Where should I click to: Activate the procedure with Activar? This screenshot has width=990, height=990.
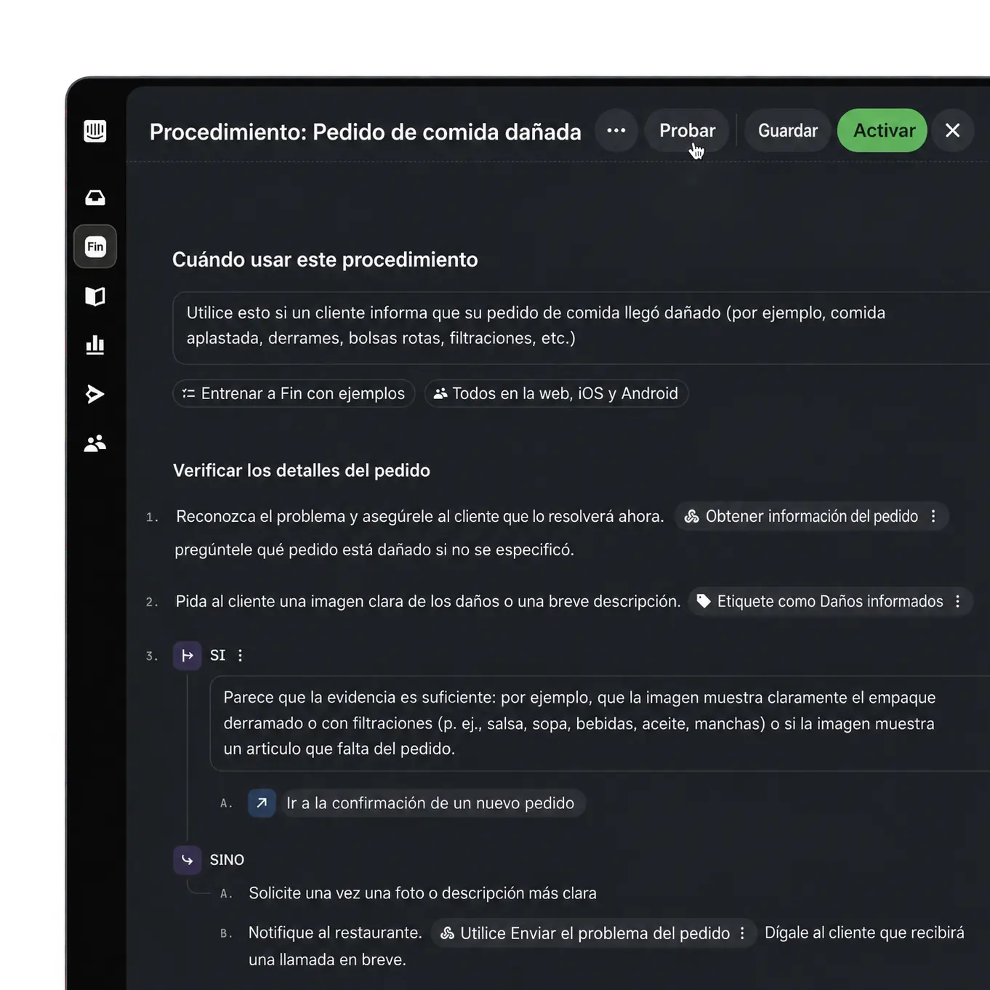[x=882, y=131]
